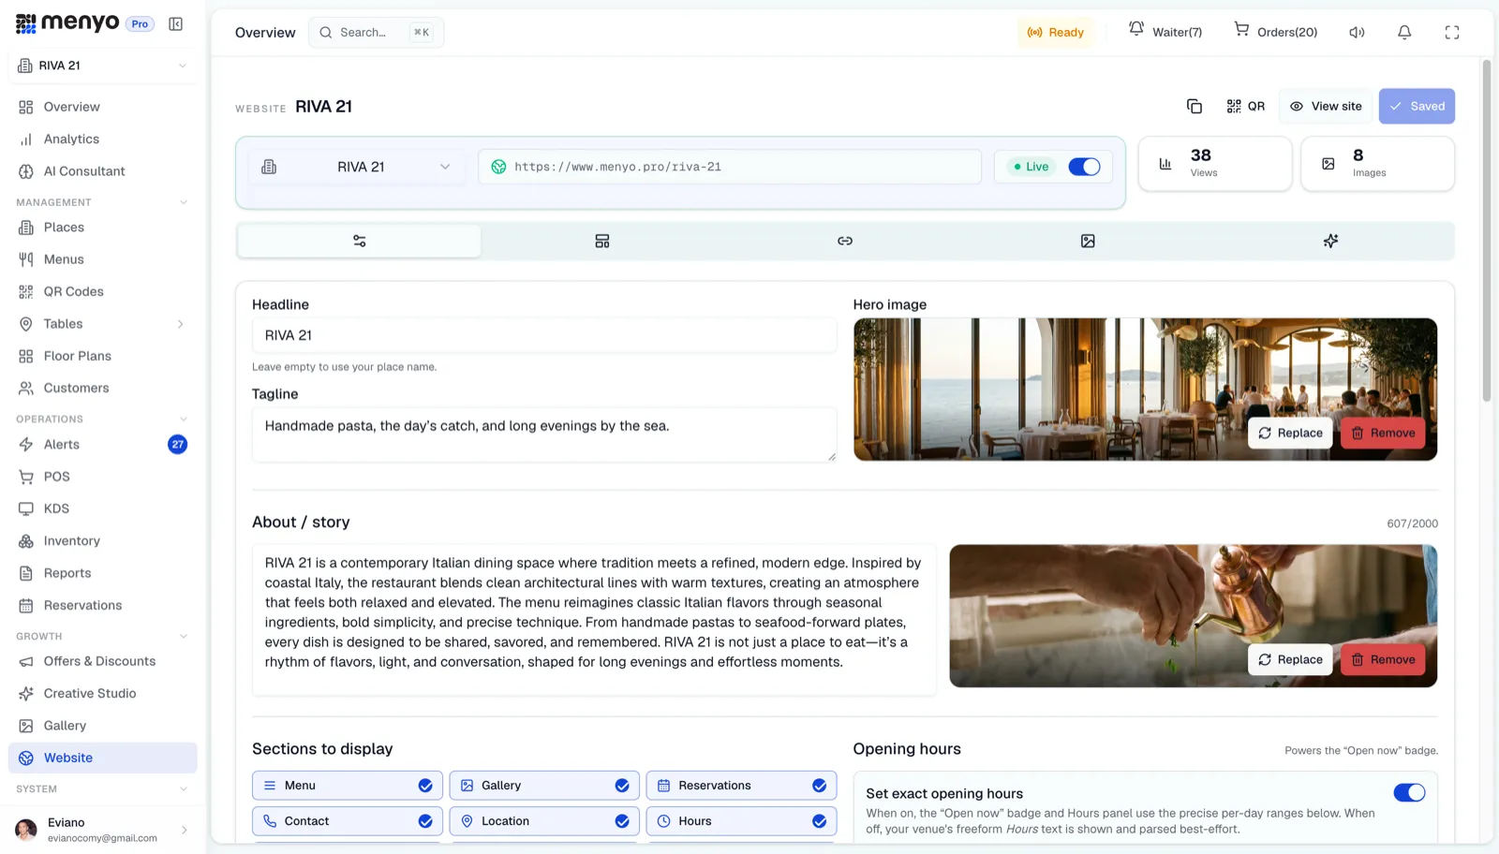This screenshot has height=854, width=1499.
Task: Collapse the MANAGEMENT section
Action: click(184, 202)
